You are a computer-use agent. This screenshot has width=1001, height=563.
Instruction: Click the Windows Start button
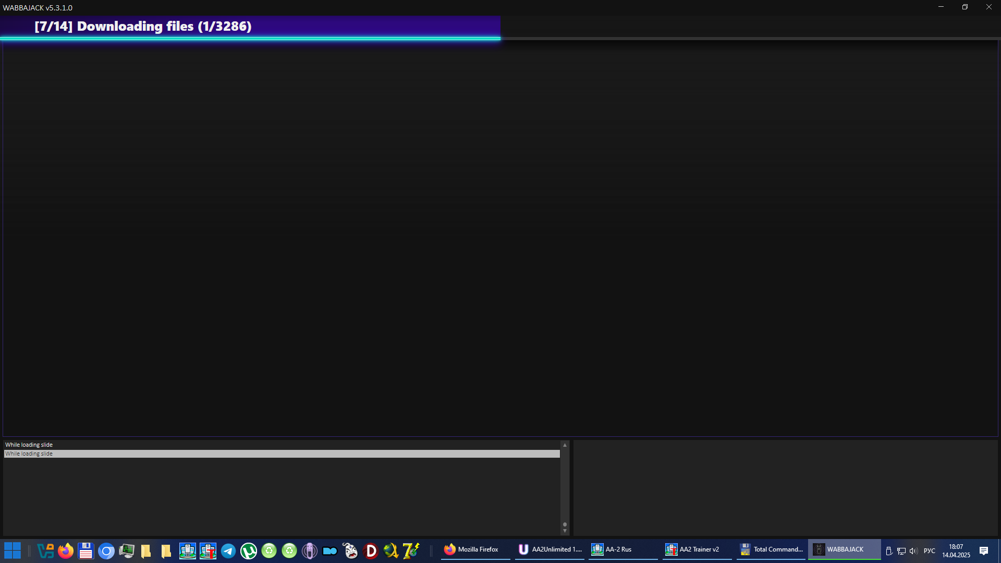pyautogui.click(x=13, y=550)
